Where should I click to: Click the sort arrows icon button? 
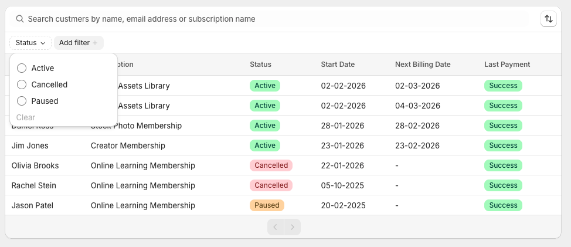tap(549, 19)
